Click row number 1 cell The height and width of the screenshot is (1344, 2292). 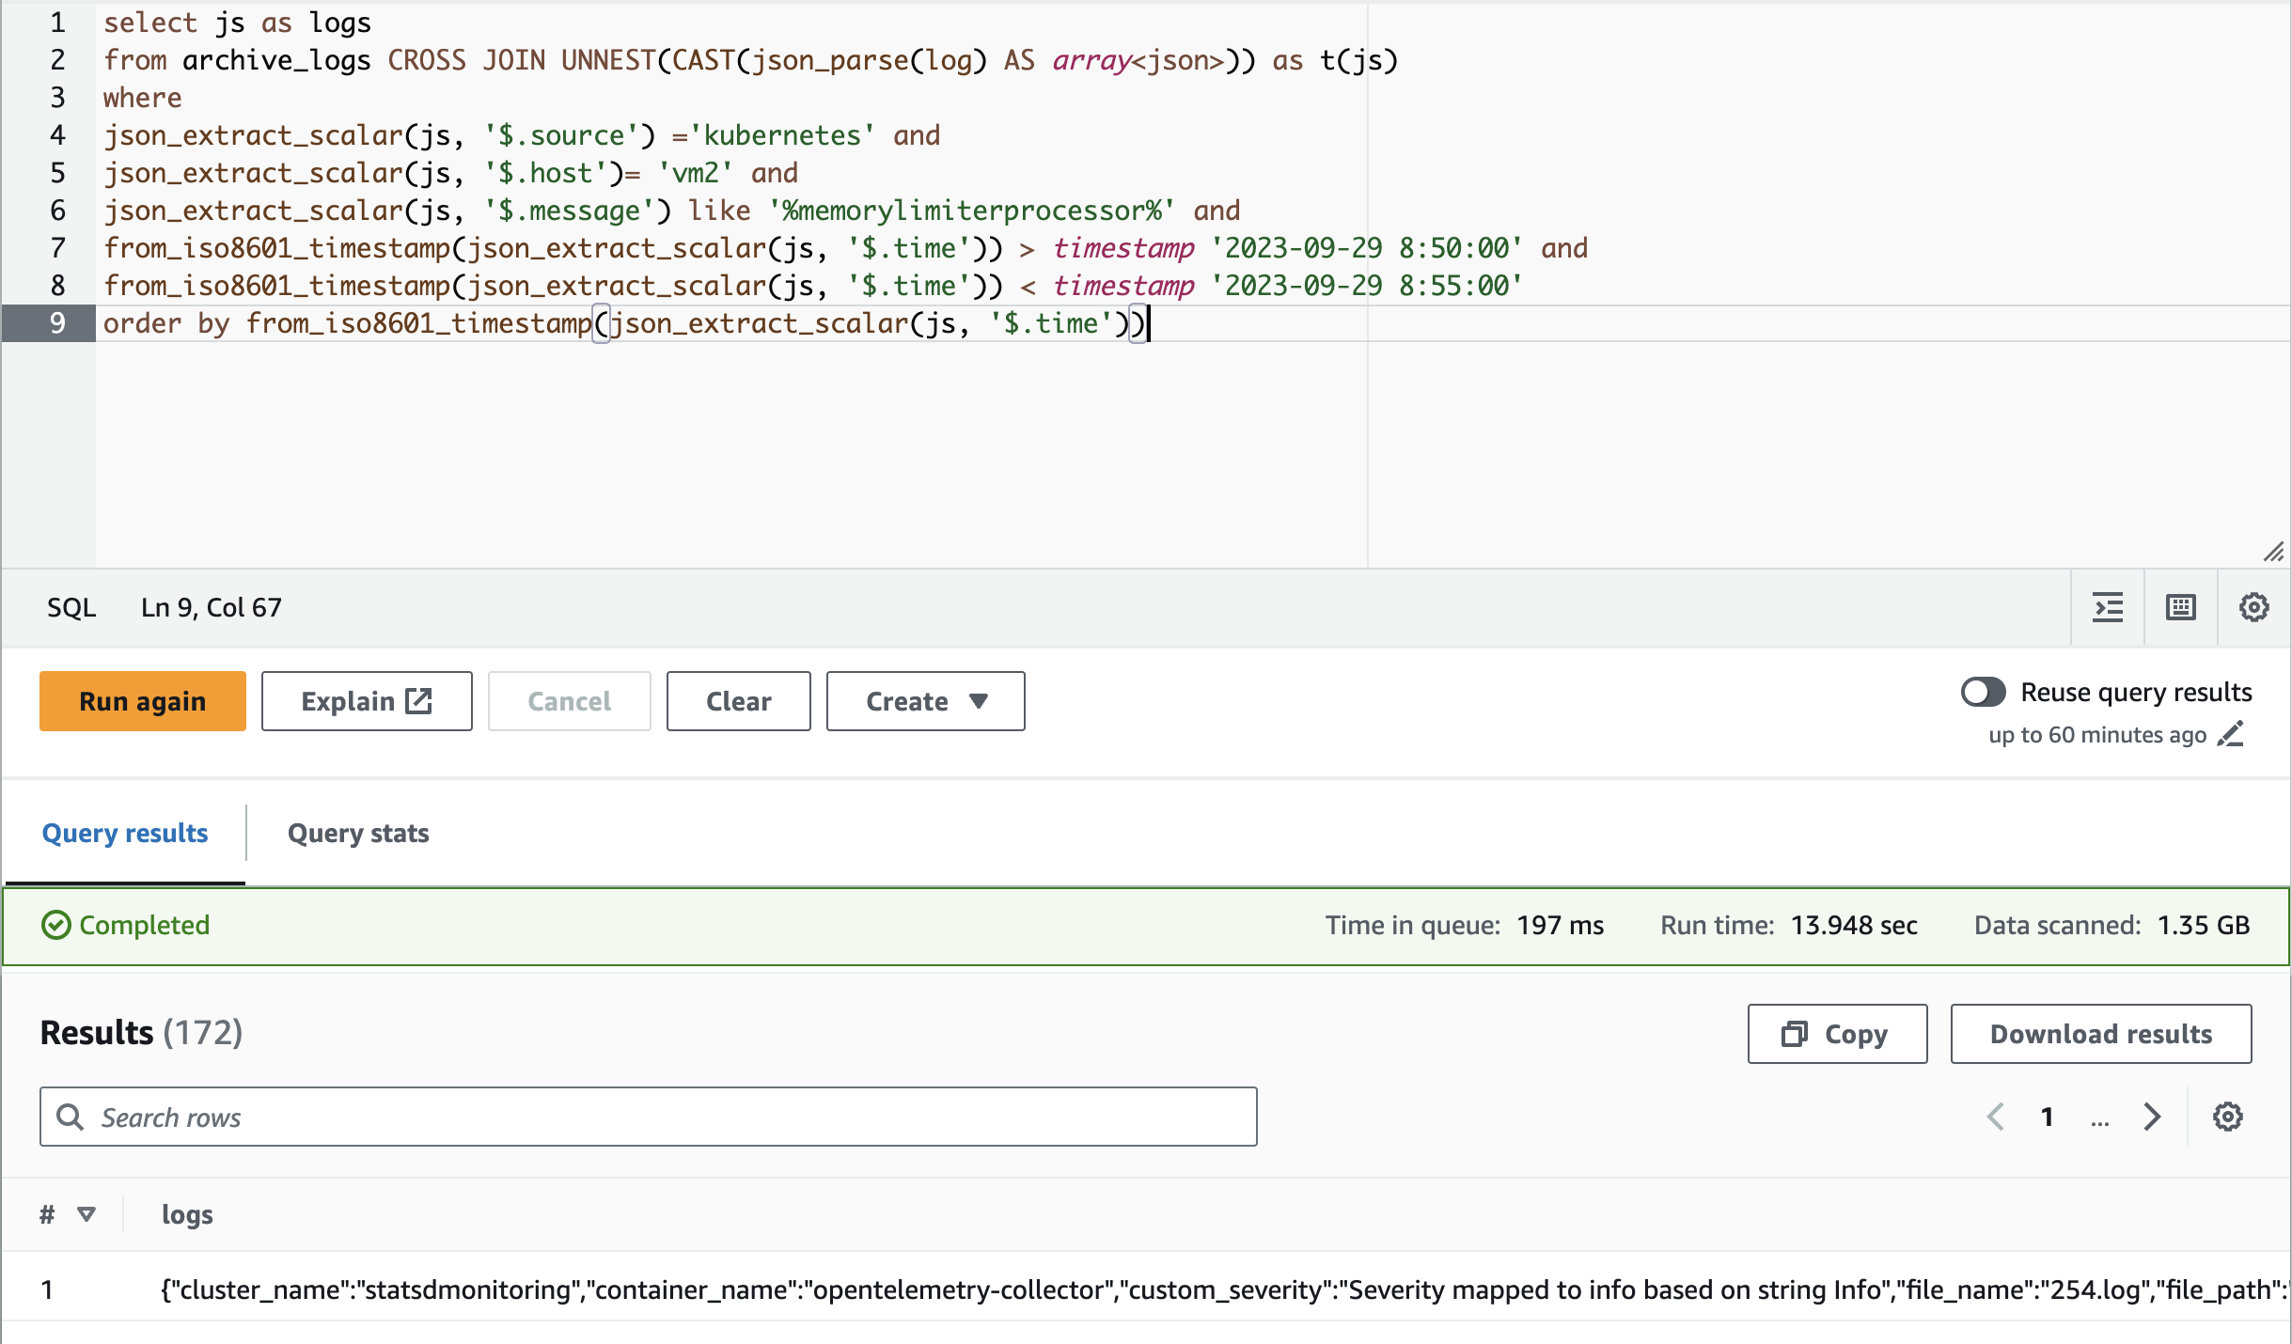47,1289
